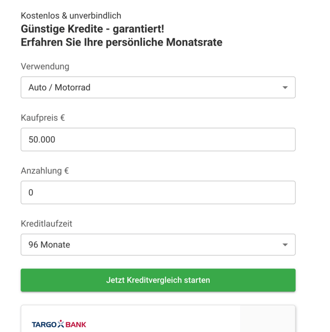330x332 pixels.
Task: Click the arrow icon in Verwendung field
Action: point(285,88)
